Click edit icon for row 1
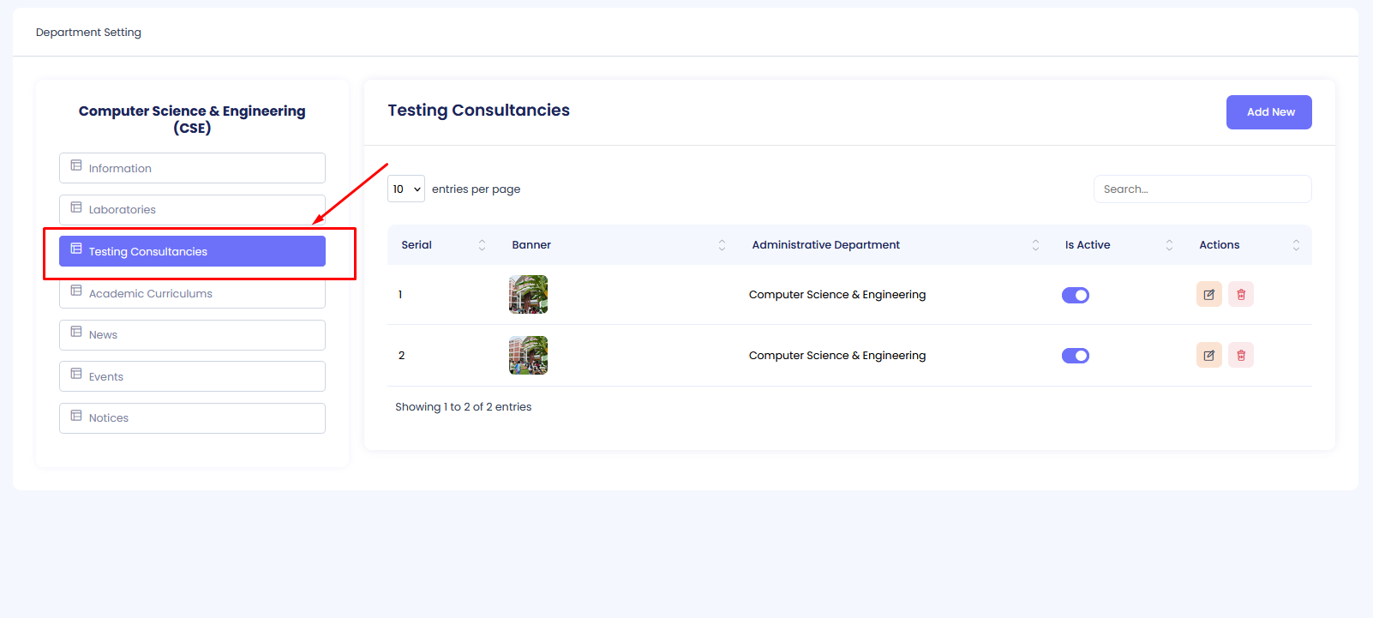 click(x=1208, y=295)
